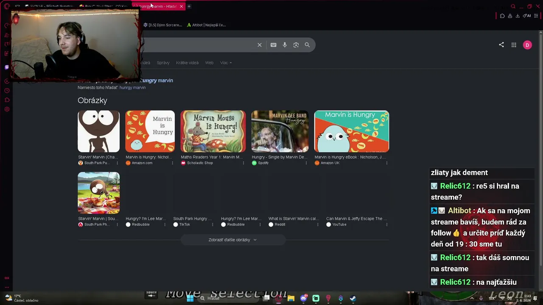
Task: Switch to Správy results tab
Action: coord(163,63)
